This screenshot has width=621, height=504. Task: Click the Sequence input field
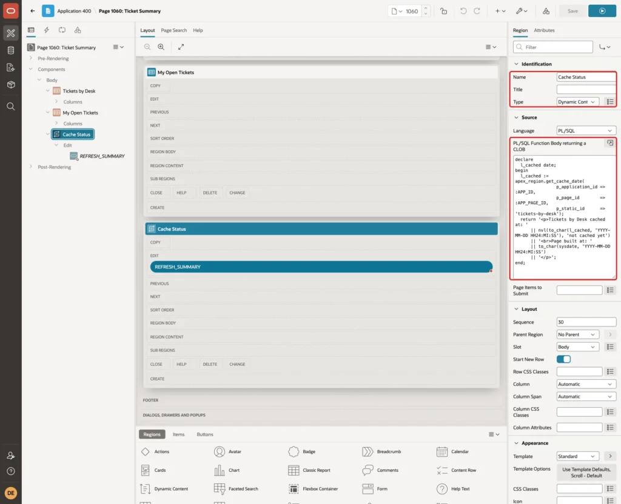[x=586, y=322]
